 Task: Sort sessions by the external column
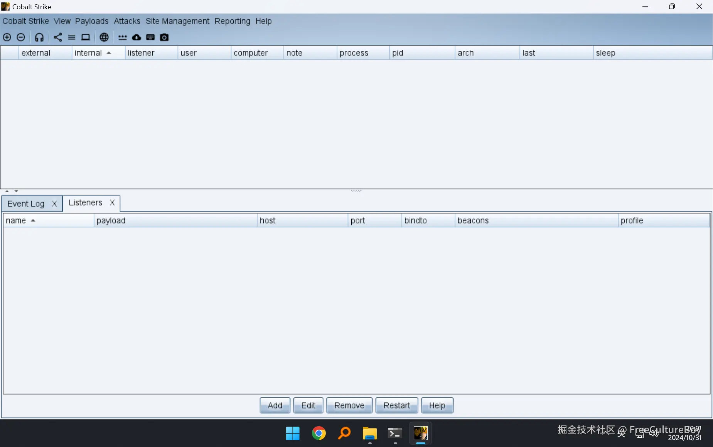point(46,53)
